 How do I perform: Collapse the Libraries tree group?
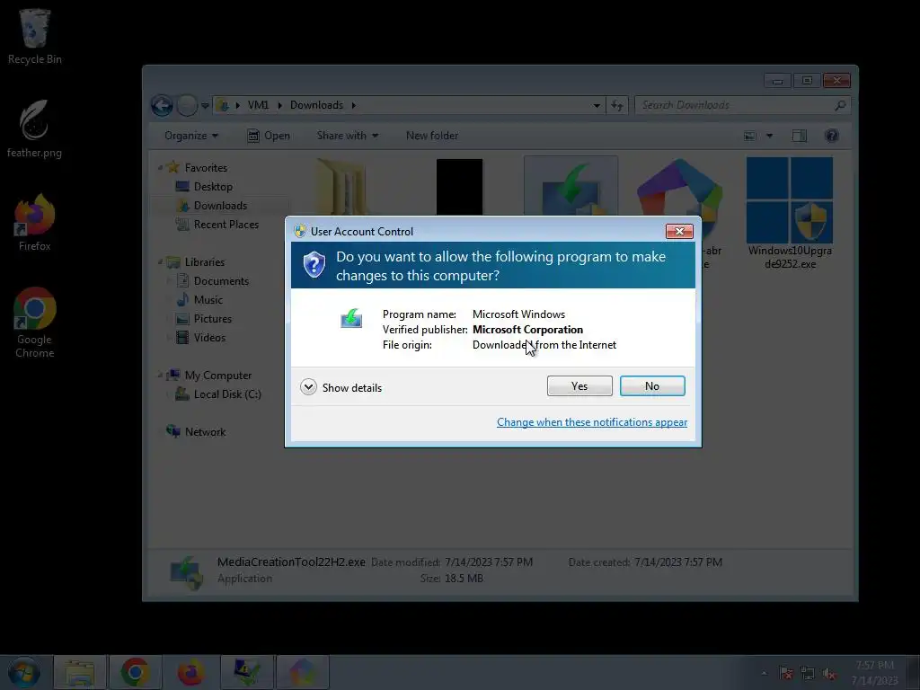click(x=160, y=261)
